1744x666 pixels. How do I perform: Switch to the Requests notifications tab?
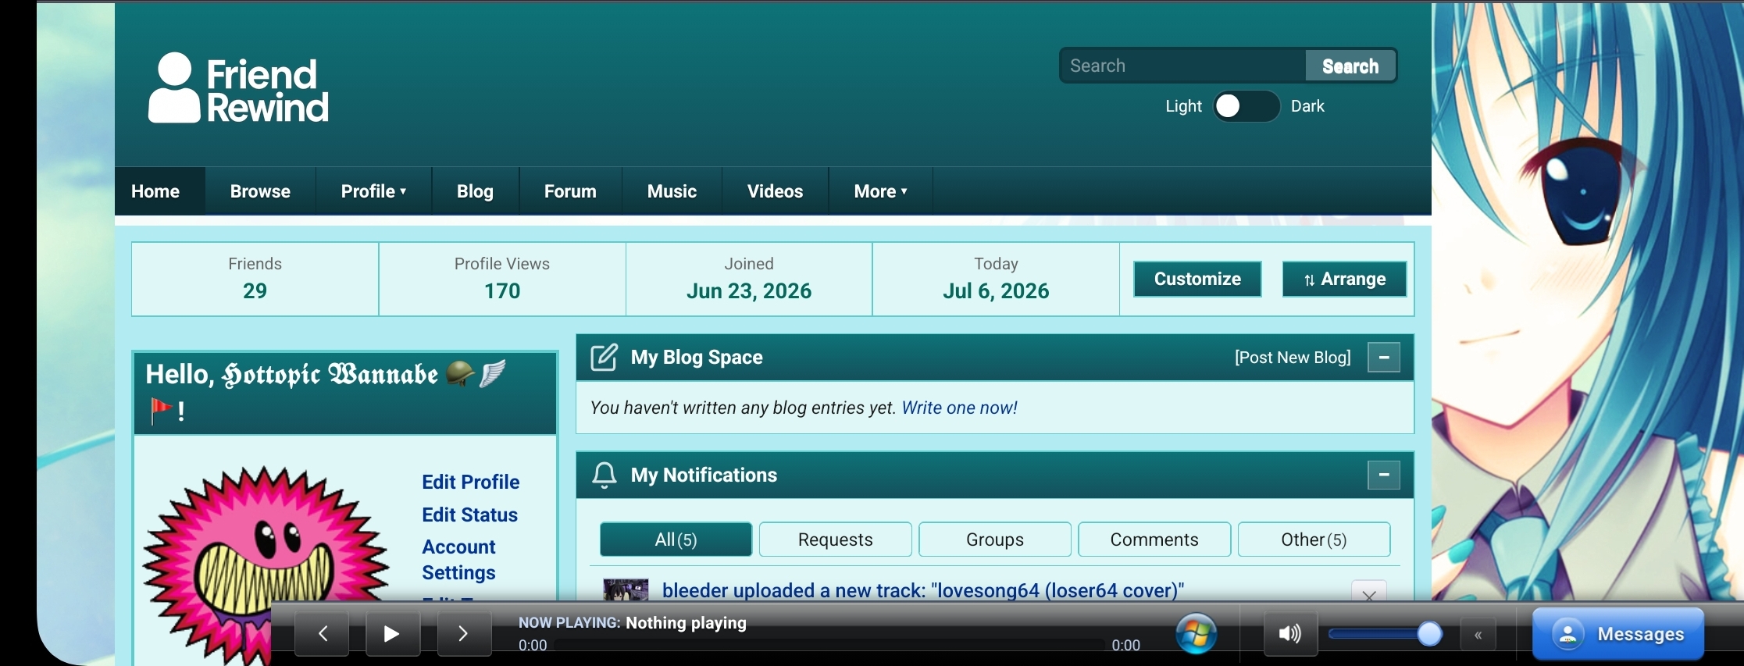click(x=835, y=540)
